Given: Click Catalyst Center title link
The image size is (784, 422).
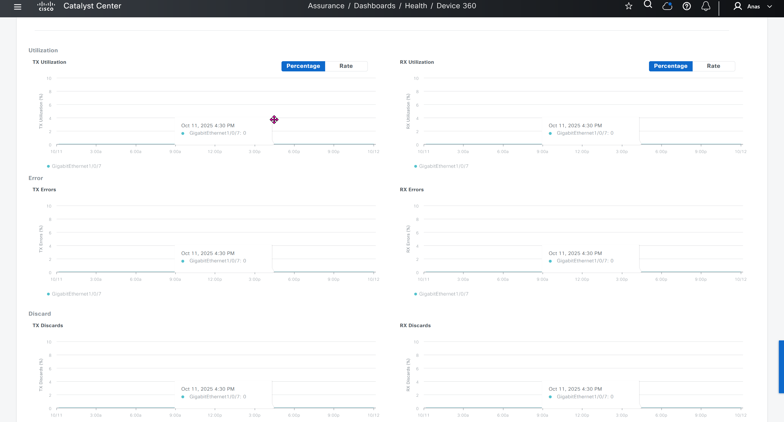Looking at the screenshot, I should coord(92,6).
